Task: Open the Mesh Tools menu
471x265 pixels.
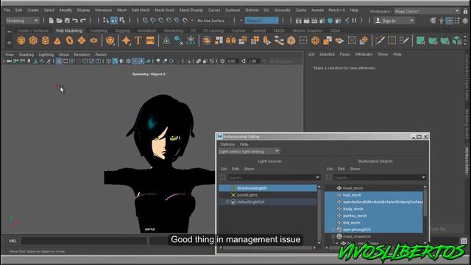Action: coord(164,10)
